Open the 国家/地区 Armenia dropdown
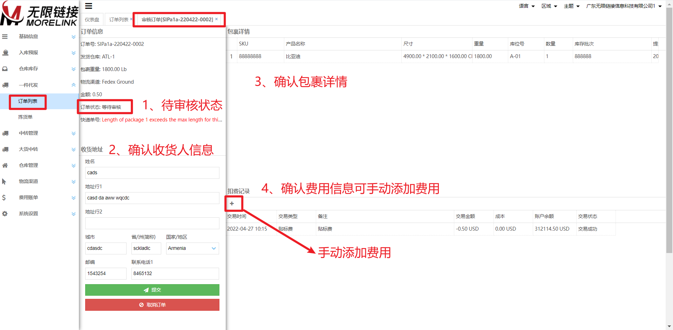 click(x=192, y=248)
